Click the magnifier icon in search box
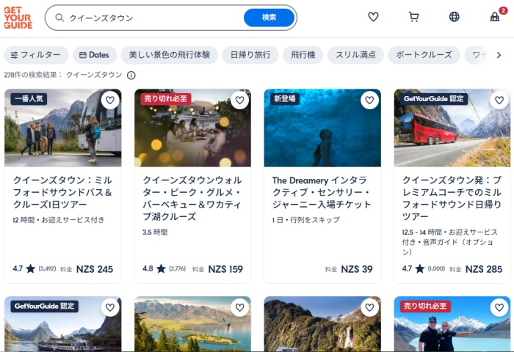This screenshot has width=514, height=352. [59, 18]
